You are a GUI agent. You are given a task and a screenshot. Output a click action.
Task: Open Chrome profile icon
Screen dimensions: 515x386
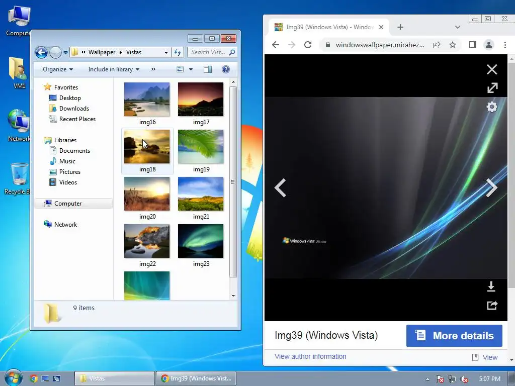[x=489, y=45]
